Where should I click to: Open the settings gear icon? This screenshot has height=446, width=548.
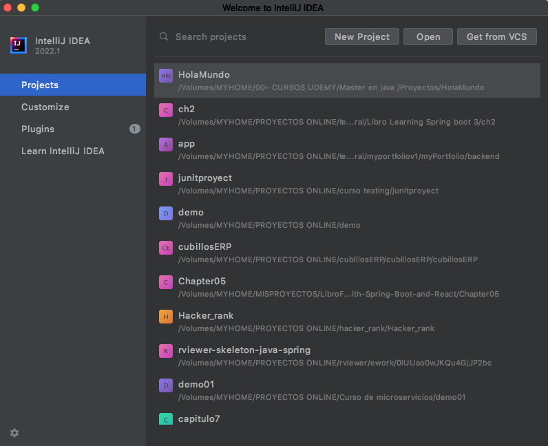(x=14, y=433)
